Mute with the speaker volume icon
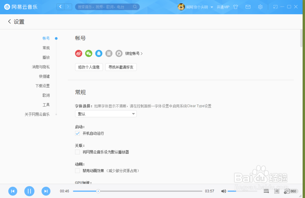 pos(224,191)
